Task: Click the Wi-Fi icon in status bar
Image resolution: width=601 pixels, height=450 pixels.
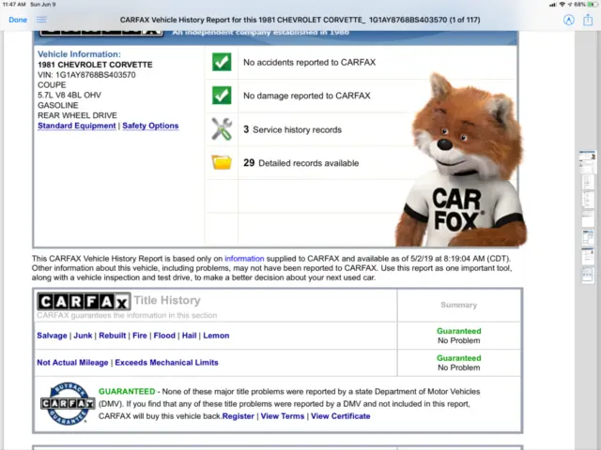Action: (x=562, y=5)
